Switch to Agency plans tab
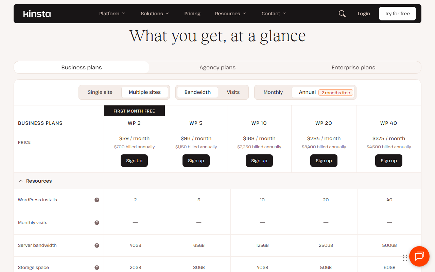 pyautogui.click(x=217, y=67)
